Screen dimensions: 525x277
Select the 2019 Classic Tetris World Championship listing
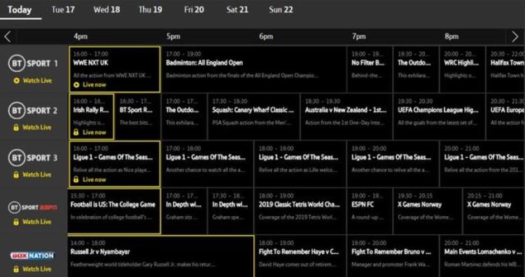300,211
